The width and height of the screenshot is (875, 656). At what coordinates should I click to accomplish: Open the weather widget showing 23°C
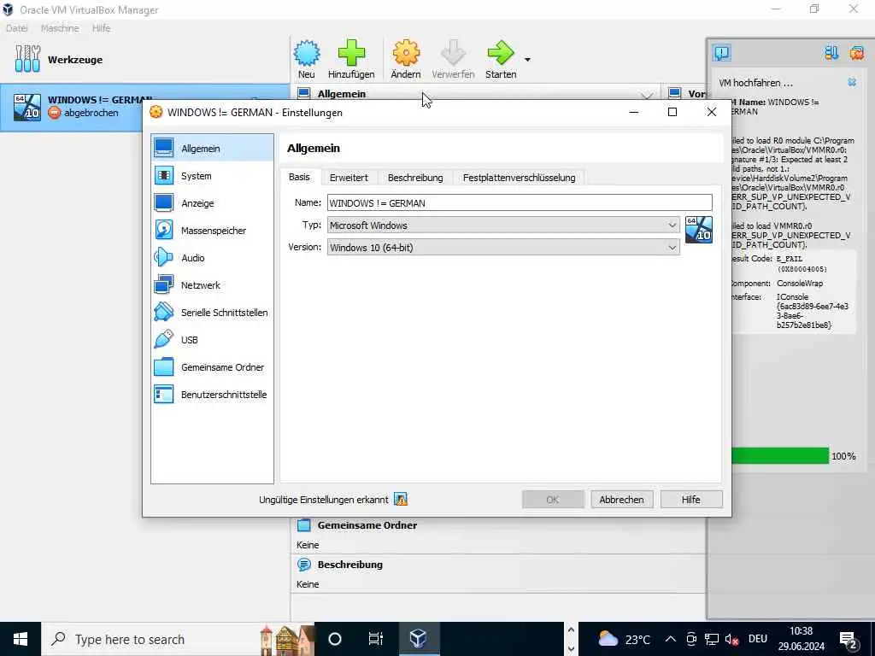pos(625,639)
